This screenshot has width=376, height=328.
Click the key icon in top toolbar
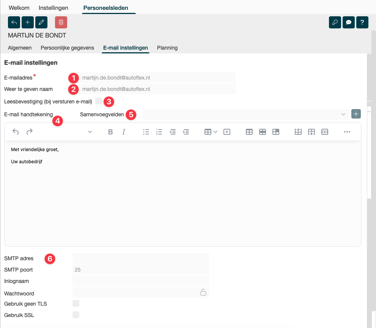[335, 22]
